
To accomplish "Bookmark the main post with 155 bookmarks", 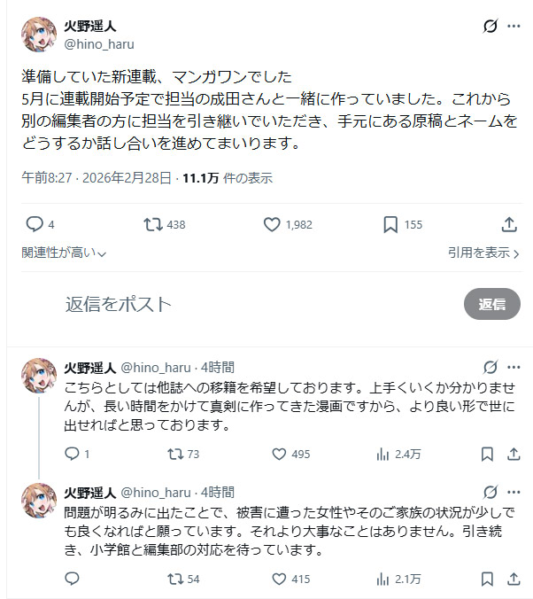I will tap(390, 224).
